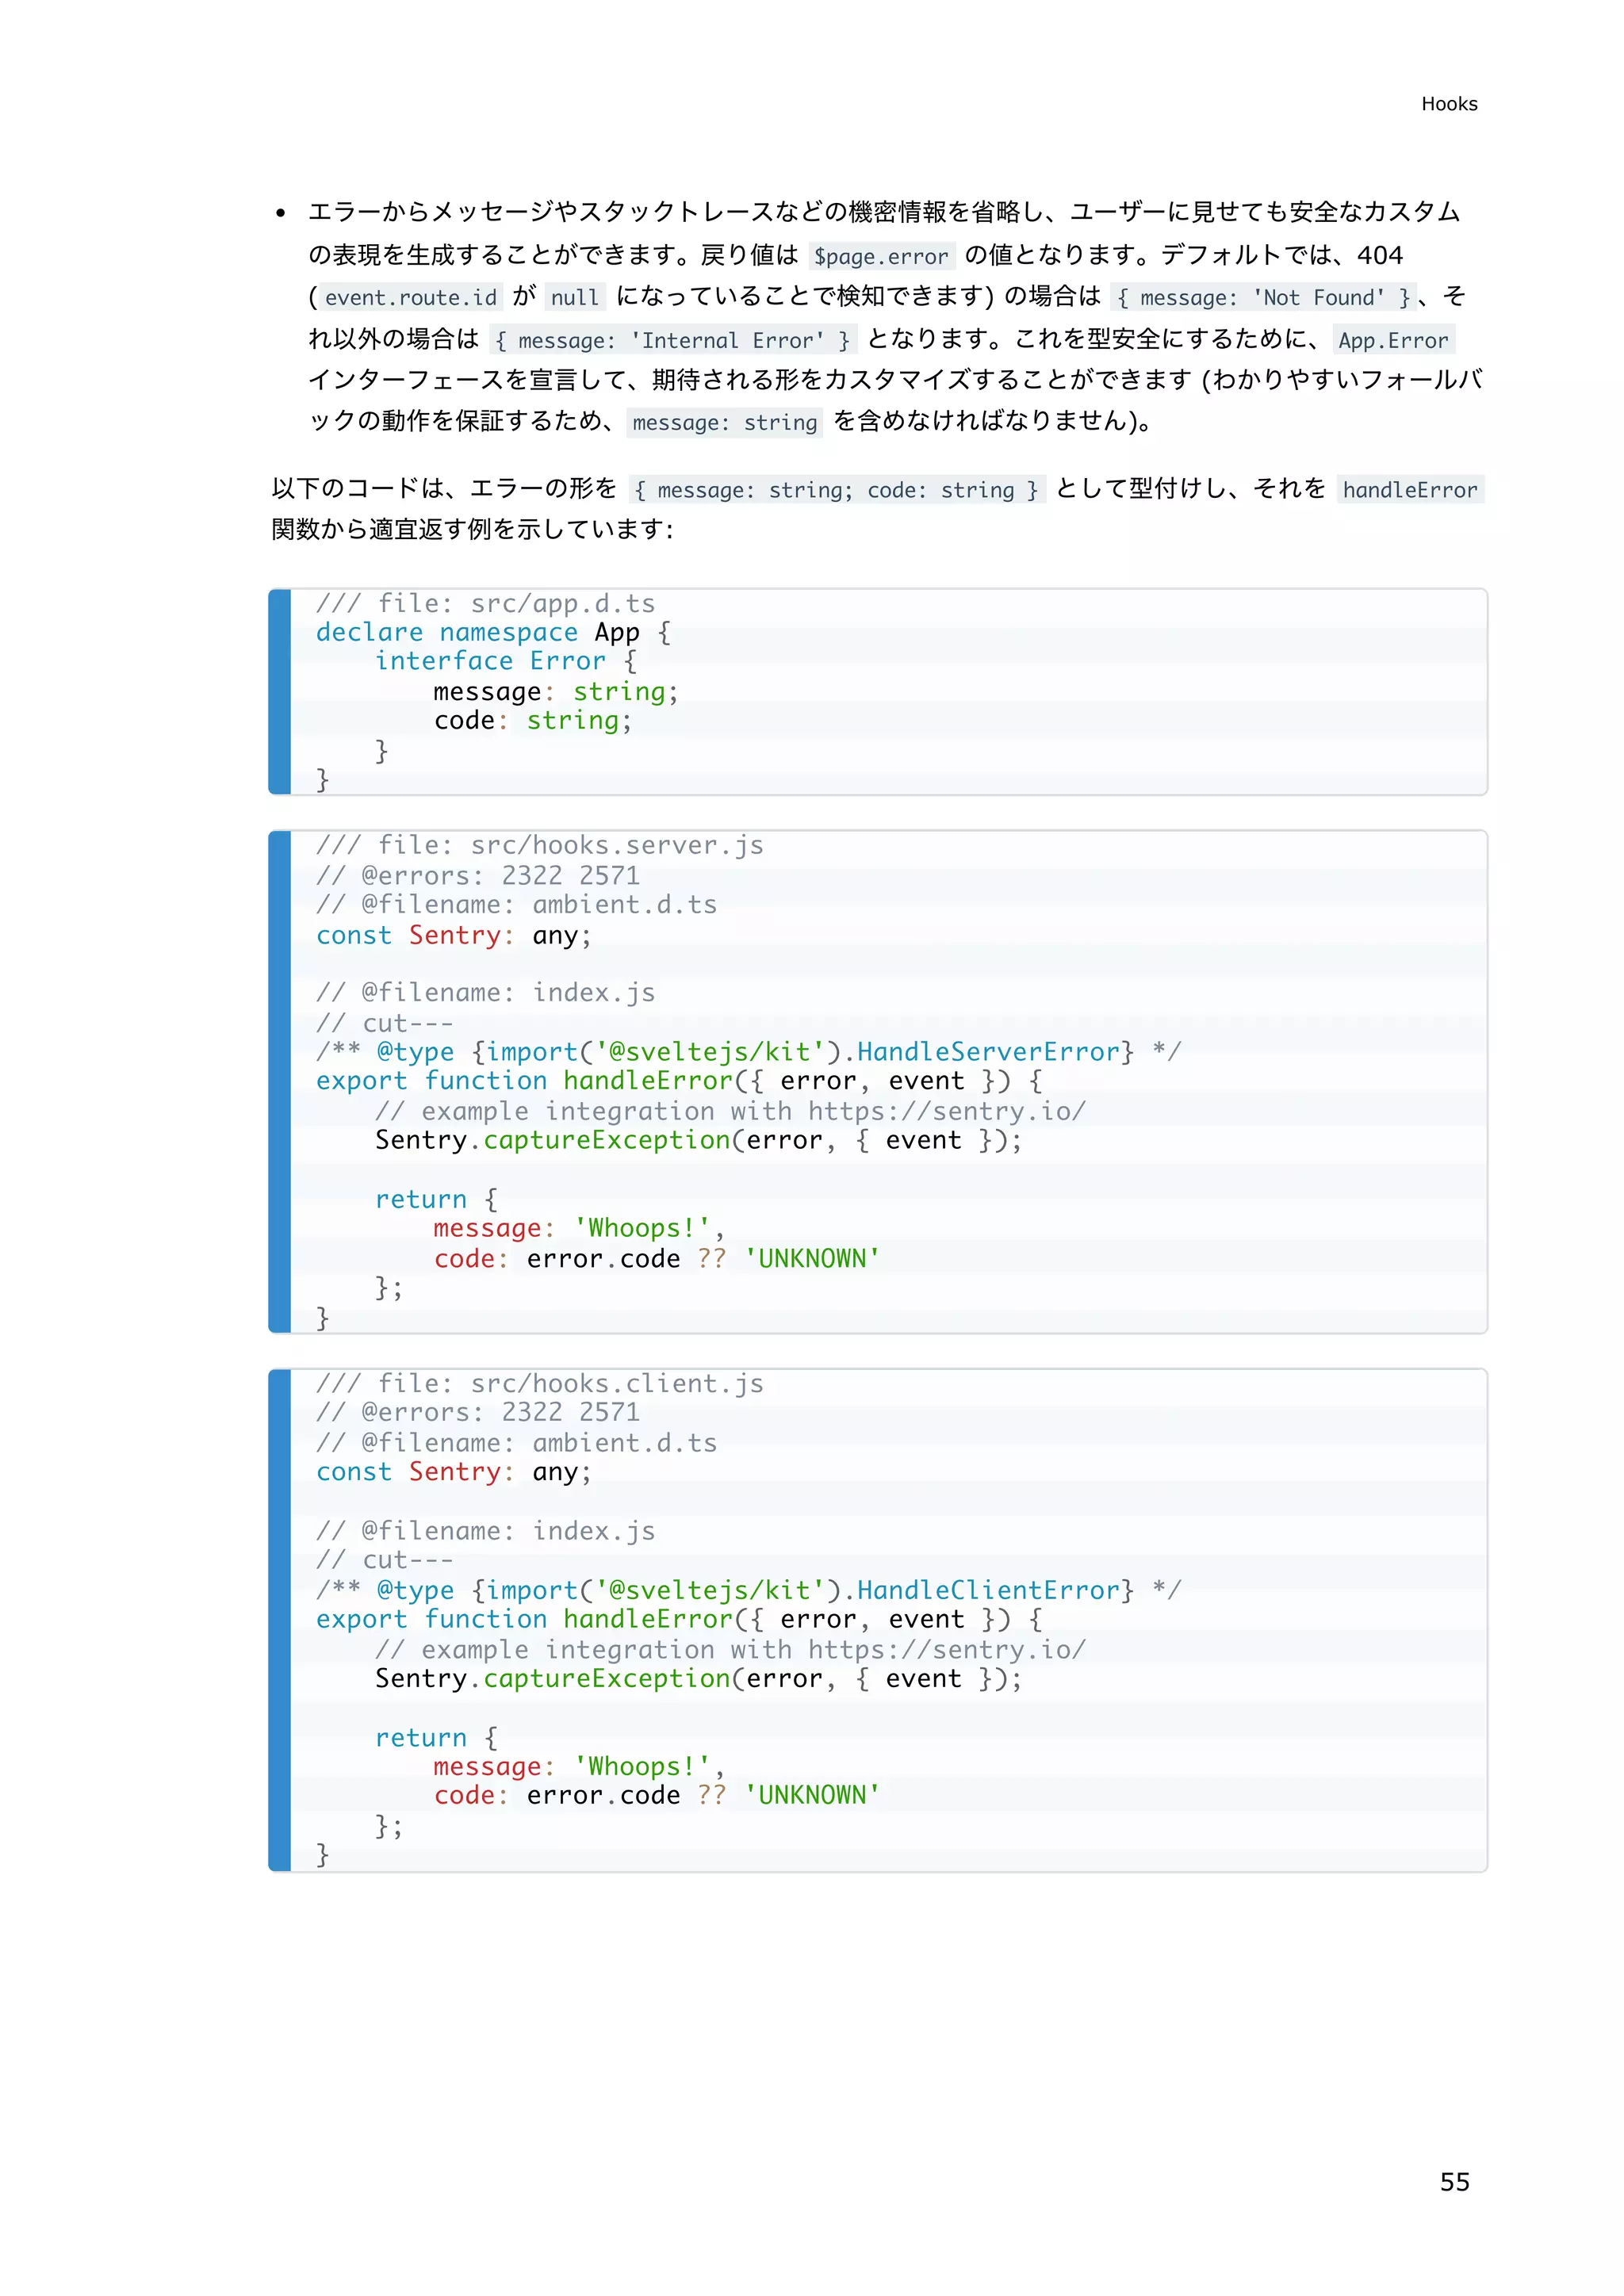
Task: Click inline code '$page.error'
Action: tap(881, 256)
